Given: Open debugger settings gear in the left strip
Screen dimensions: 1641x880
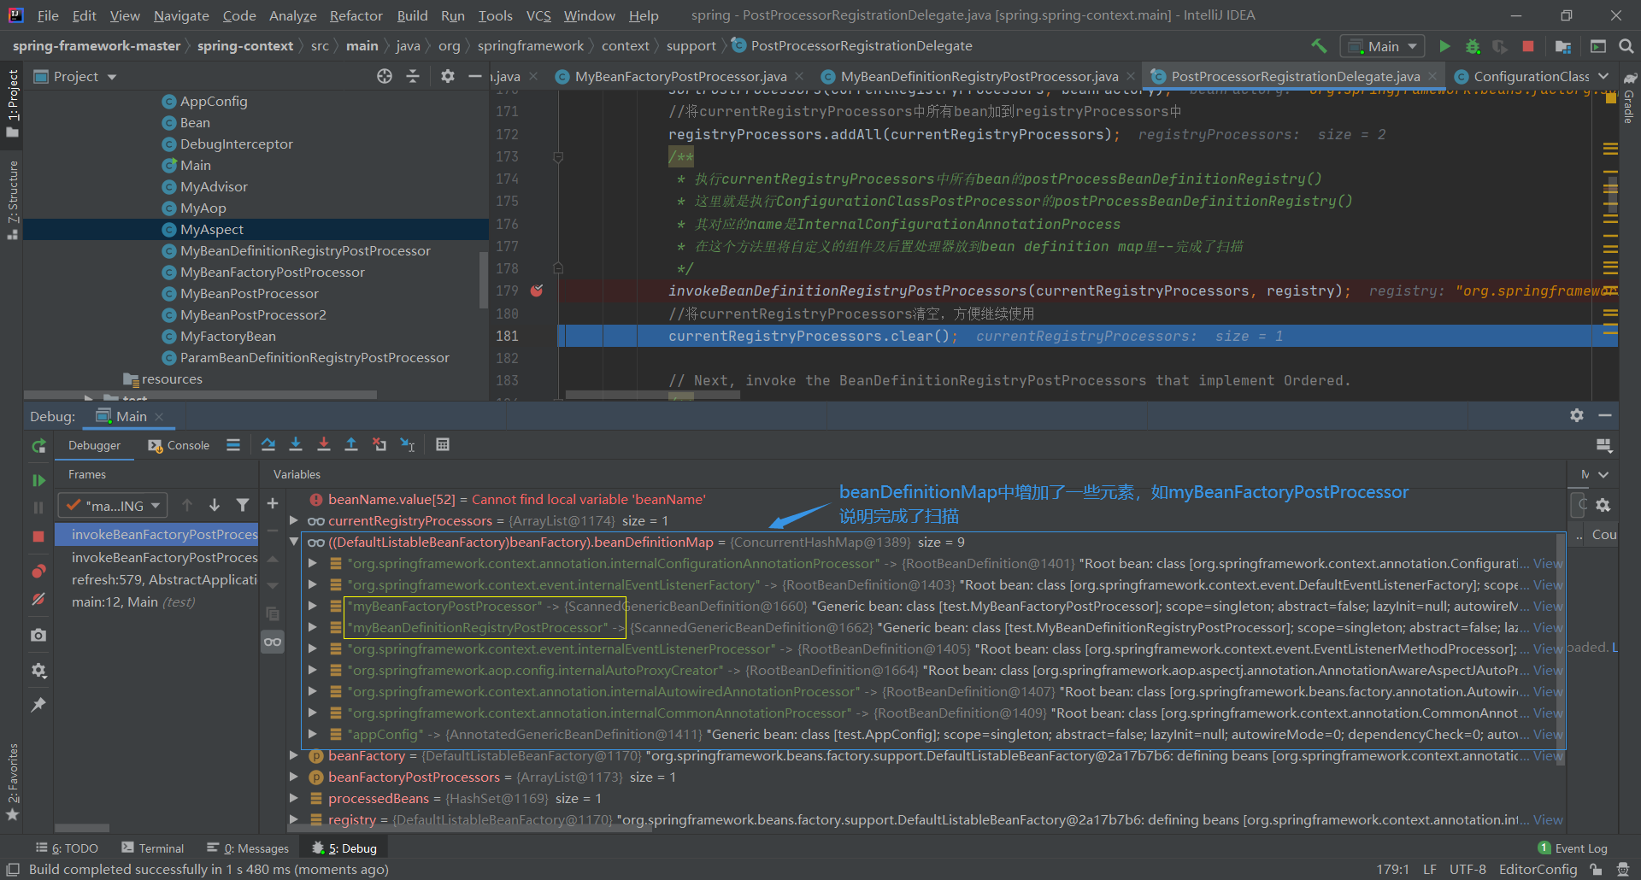Looking at the screenshot, I should click(38, 671).
